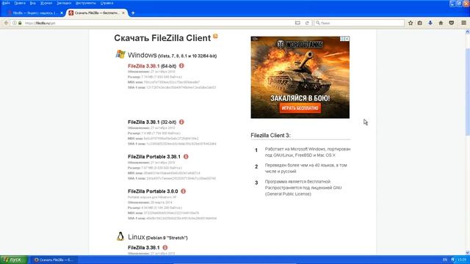
Task: Open the browser hamburger menu
Action: pos(463,23)
